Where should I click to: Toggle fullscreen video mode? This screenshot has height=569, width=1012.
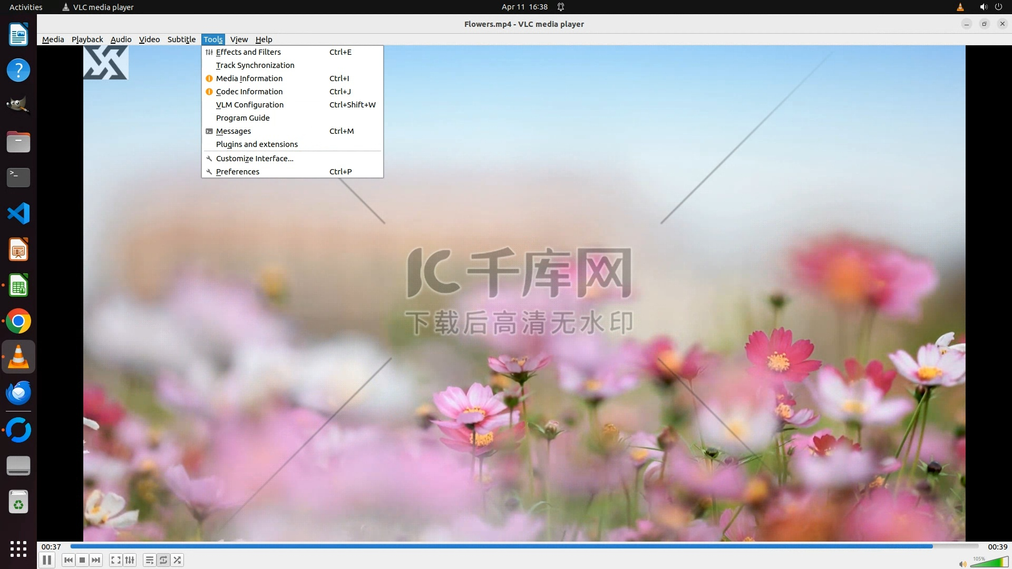(116, 560)
